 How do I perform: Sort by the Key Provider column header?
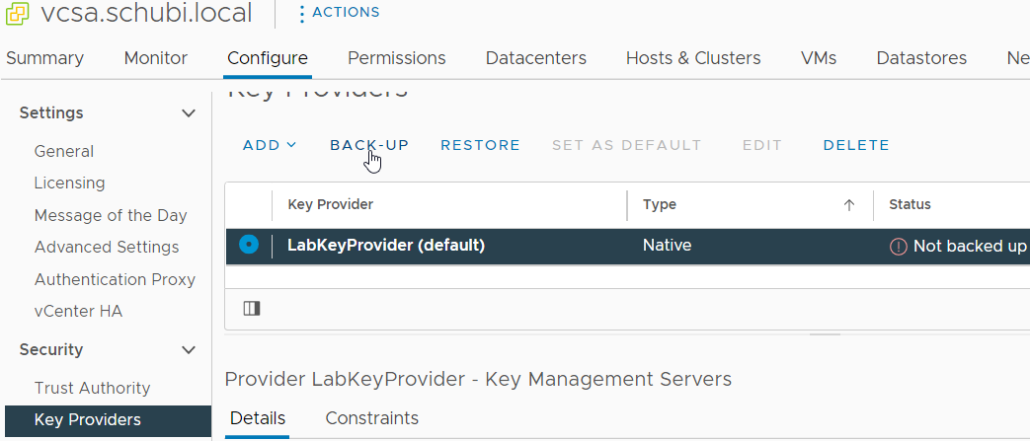coord(331,205)
